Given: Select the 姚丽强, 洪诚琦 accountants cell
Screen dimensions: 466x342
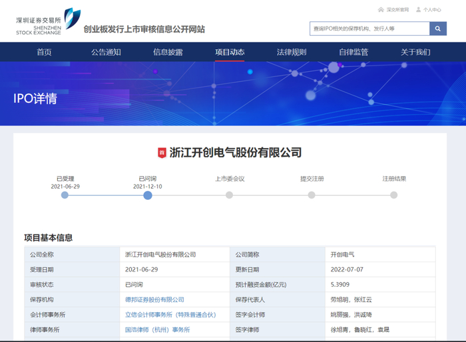Looking at the screenshot, I should 380,315.
